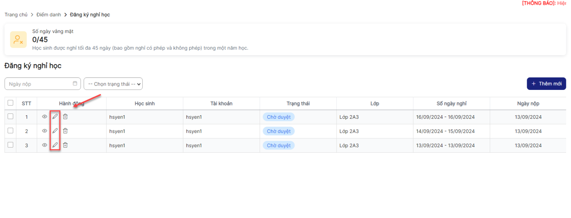Screen dimensions: 571x218
Task: Click Đăng ký nghỉ học breadcrumb
Action: [90, 15]
